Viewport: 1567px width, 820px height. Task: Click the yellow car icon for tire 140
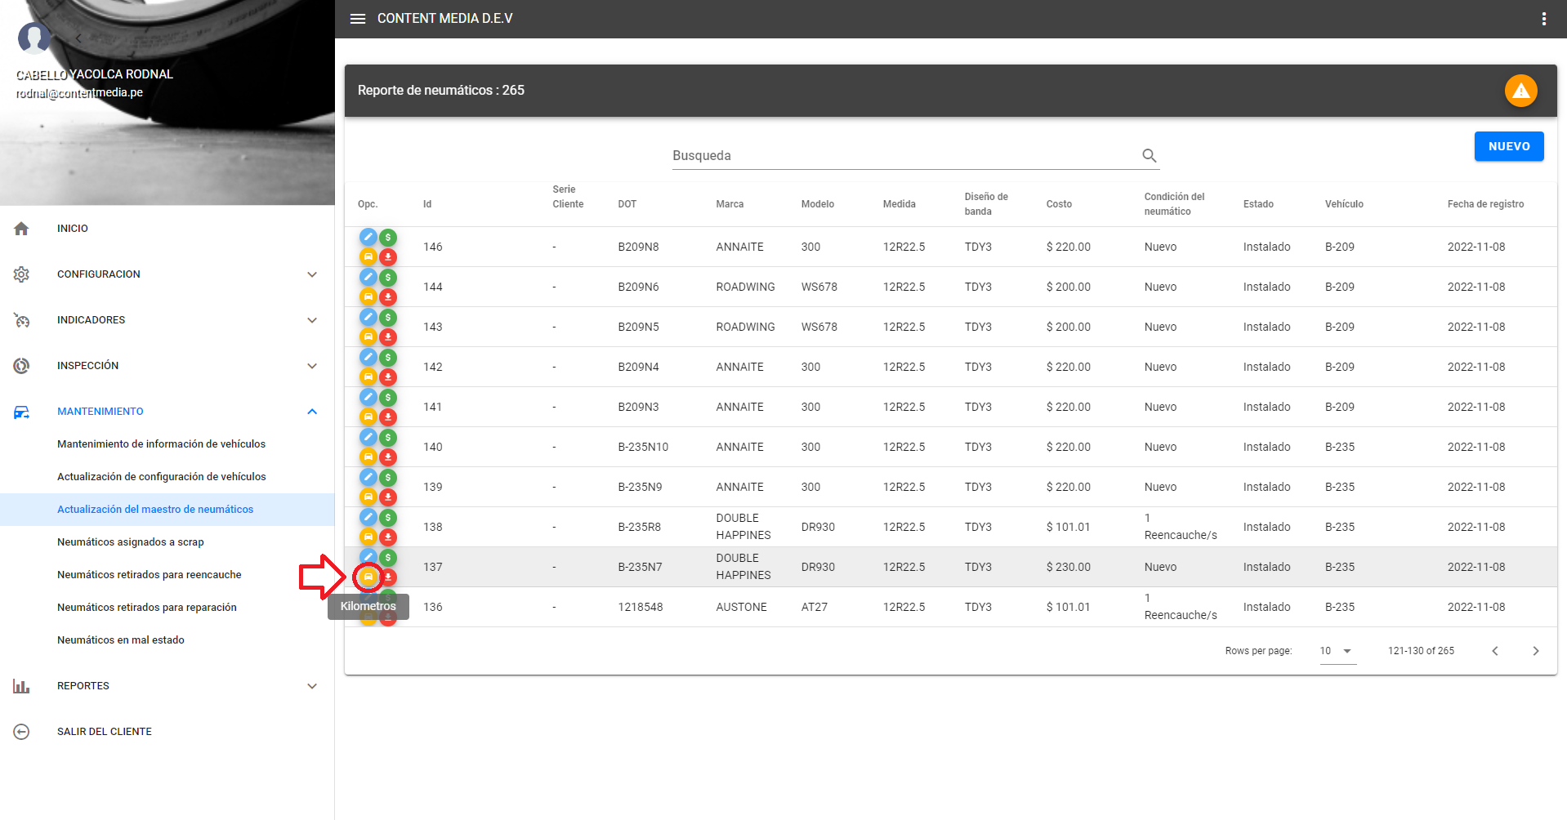coord(368,457)
